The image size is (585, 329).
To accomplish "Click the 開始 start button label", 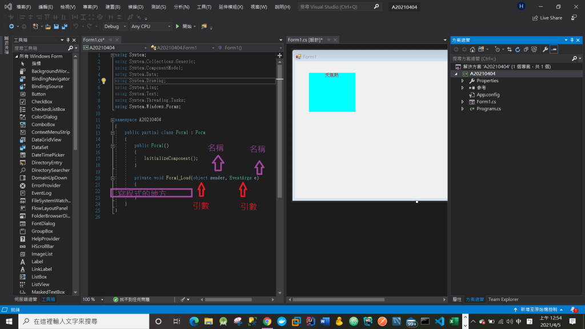I will [187, 26].
